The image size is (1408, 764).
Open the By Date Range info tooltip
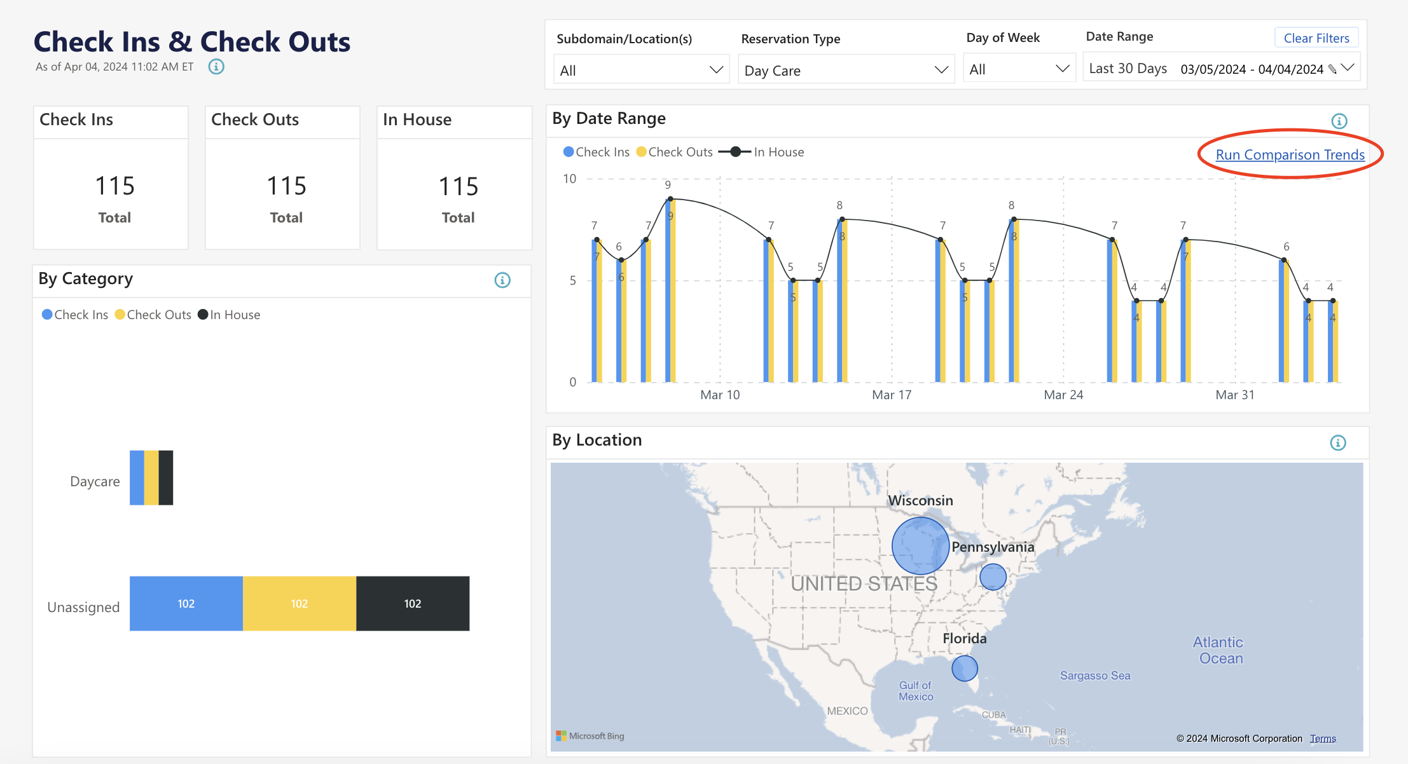1338,121
